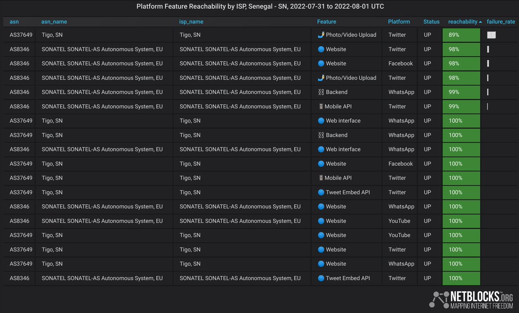Click globe icon in SONATEL Website WhatsApp row
The width and height of the screenshot is (519, 313).
point(321,206)
